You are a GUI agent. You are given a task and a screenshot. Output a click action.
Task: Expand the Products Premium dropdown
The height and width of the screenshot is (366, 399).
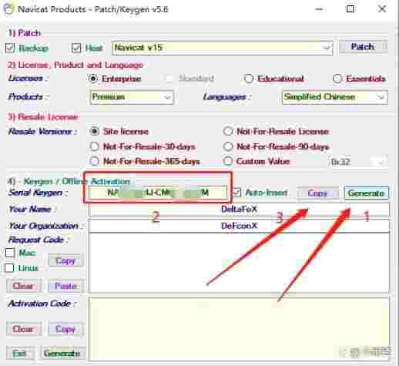point(132,97)
